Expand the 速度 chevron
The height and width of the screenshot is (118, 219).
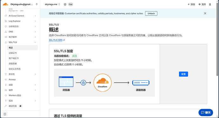[35, 85]
